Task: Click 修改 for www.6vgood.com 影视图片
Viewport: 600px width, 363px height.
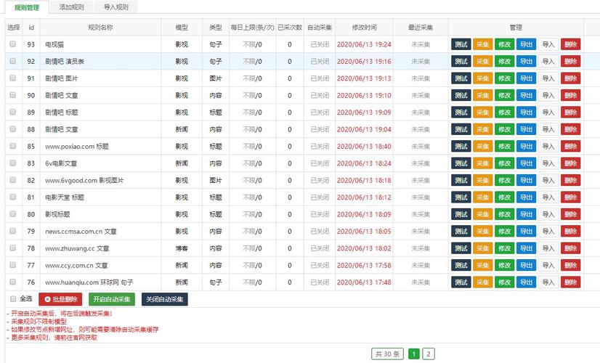Action: point(504,180)
